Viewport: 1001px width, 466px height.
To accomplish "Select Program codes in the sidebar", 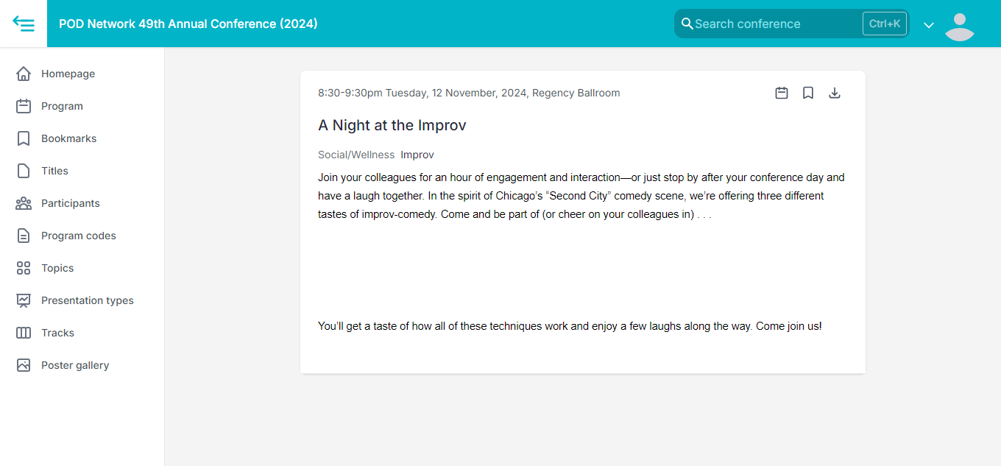I will 78,236.
